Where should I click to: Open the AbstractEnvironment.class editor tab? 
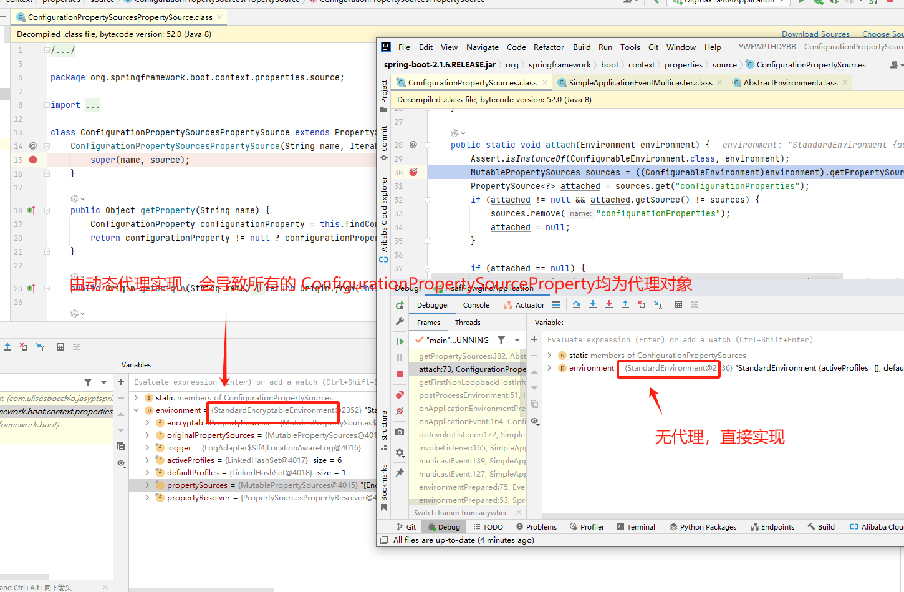pyautogui.click(x=791, y=82)
